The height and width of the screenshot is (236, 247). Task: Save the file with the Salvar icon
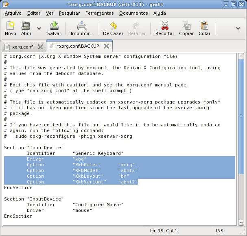click(x=54, y=26)
